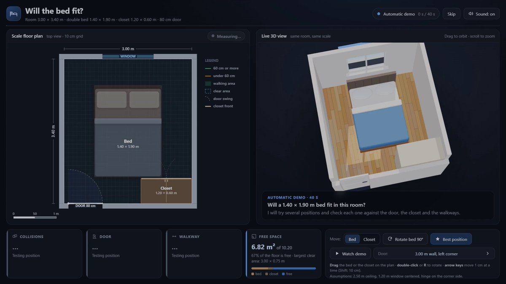Viewport: 506px width, 284px height.
Task: Click the room specs subtitle under title
Action: coord(103,19)
